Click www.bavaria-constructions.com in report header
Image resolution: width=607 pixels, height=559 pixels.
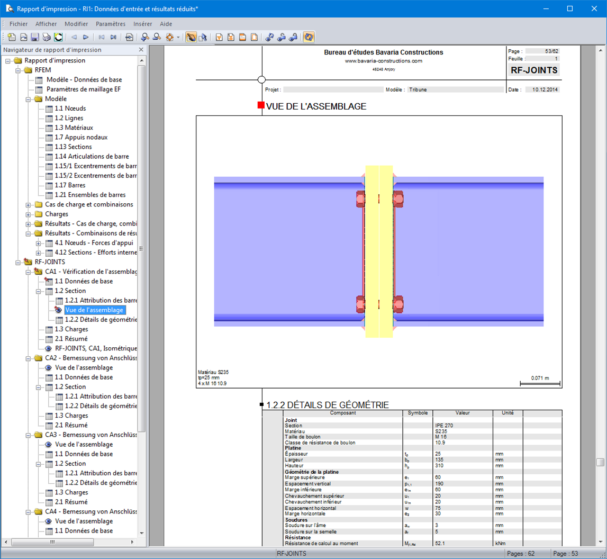pos(383,61)
